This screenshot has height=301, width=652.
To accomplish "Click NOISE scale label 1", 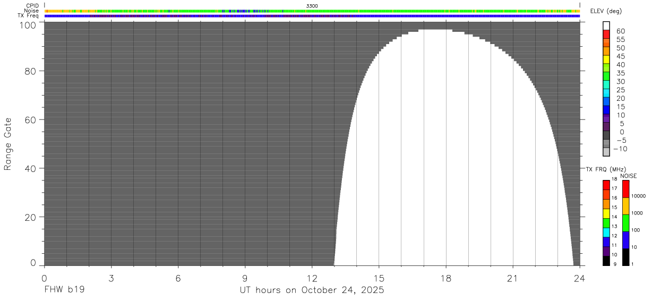I will pyautogui.click(x=633, y=264).
